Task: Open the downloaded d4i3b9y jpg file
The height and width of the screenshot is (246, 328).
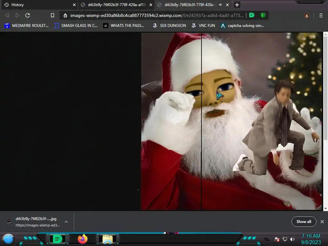Action: (33, 222)
